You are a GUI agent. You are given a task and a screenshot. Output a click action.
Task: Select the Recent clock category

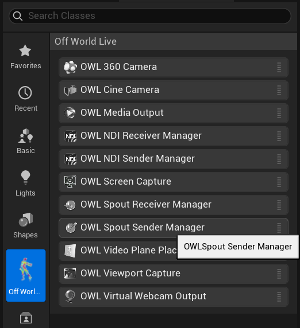coord(26,99)
